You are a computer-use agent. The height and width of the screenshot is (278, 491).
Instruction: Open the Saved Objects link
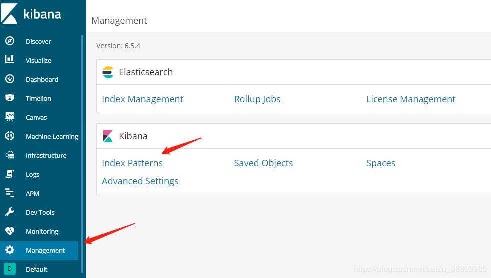[x=263, y=163]
